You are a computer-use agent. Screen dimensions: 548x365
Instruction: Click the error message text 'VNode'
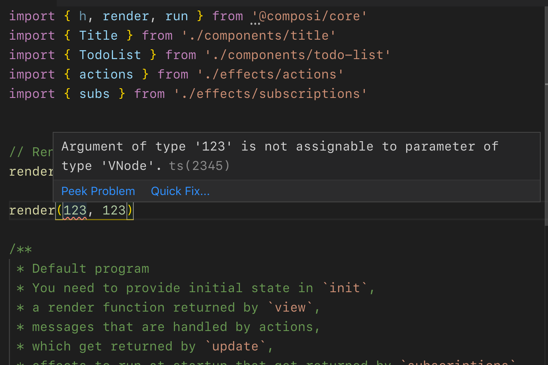(128, 166)
